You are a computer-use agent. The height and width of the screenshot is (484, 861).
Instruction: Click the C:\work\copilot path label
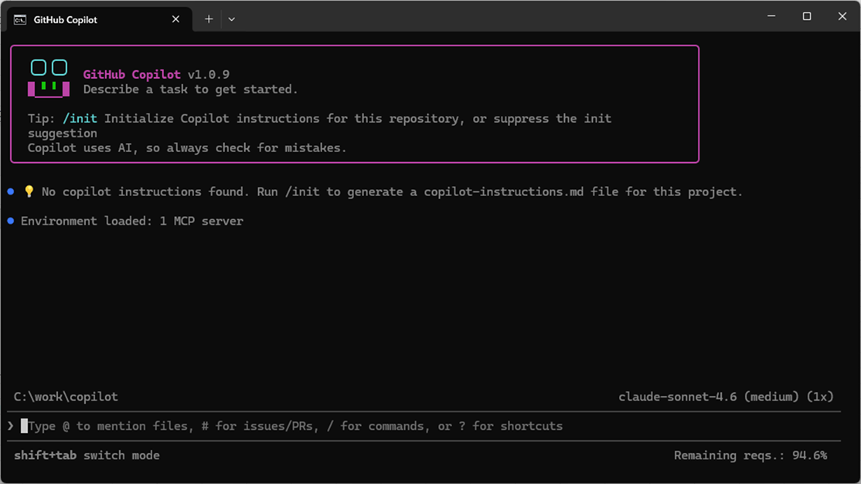66,397
